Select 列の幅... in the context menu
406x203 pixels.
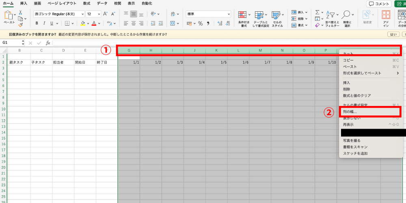(371, 112)
